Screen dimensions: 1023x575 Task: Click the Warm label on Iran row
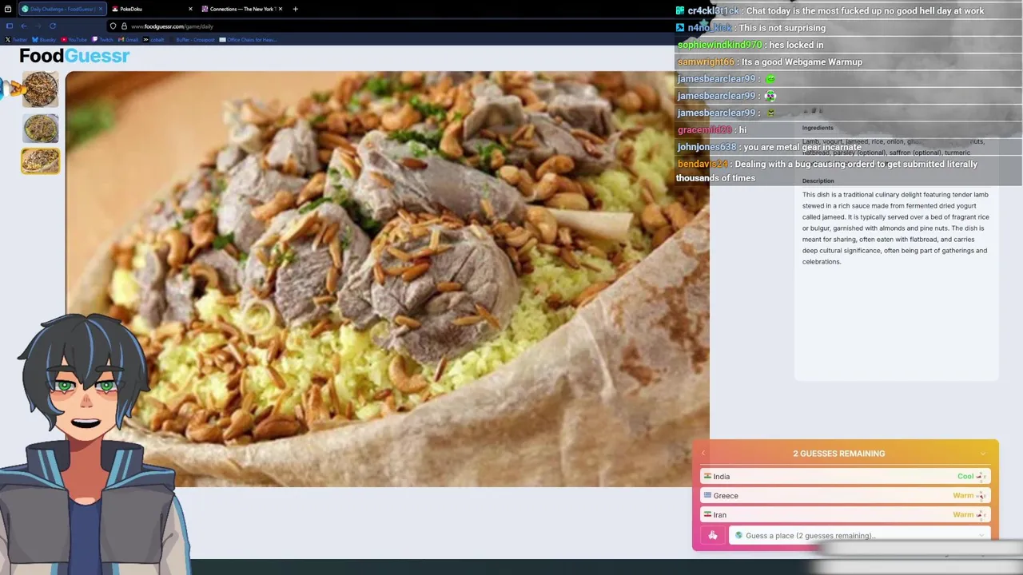(x=963, y=514)
